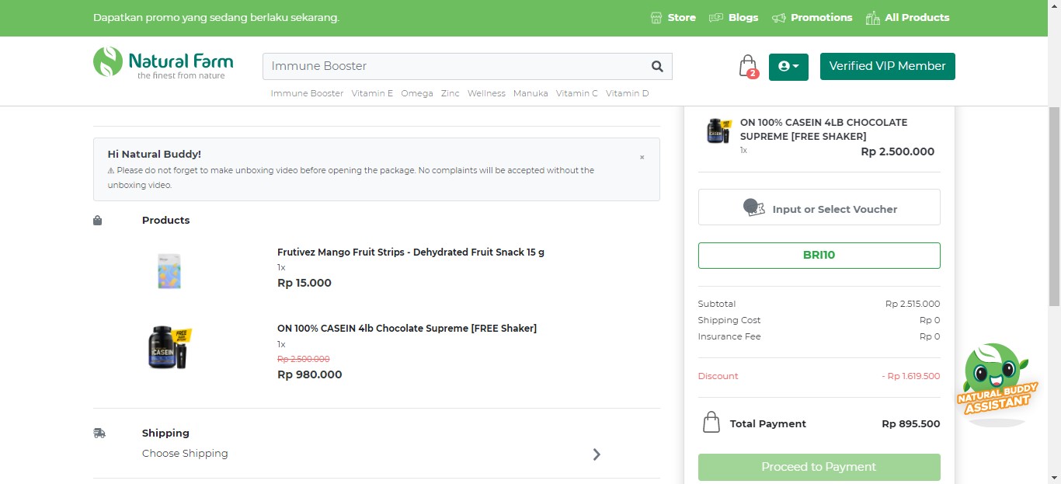Click the voucher ticket icon
This screenshot has height=484, width=1061.
tap(753, 207)
